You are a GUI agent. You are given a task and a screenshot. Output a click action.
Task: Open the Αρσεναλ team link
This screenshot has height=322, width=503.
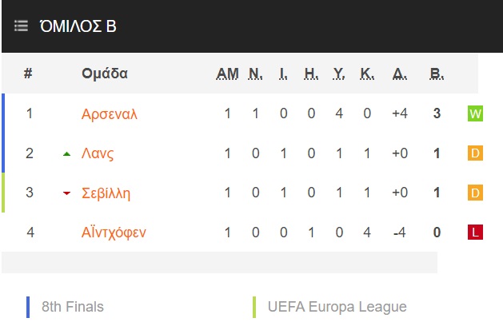pos(109,114)
